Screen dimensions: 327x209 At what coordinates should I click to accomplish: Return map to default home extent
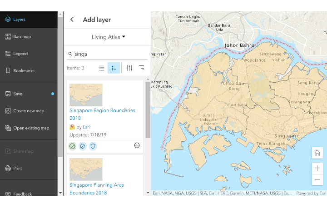pos(317,153)
